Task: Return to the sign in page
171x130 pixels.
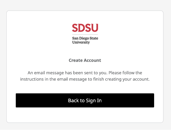Action: 85,100
